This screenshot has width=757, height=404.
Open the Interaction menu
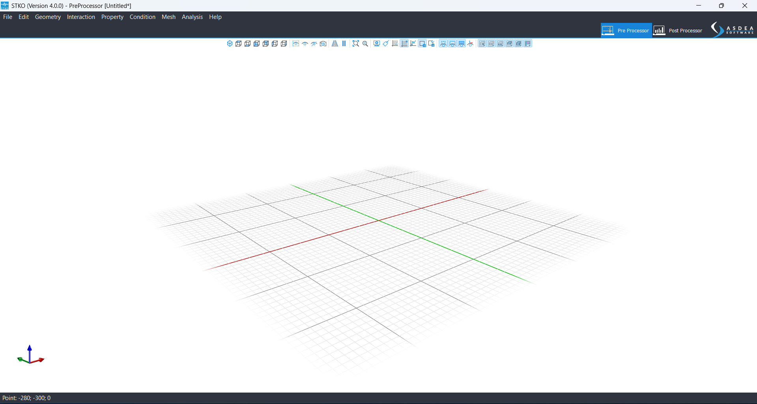[81, 17]
